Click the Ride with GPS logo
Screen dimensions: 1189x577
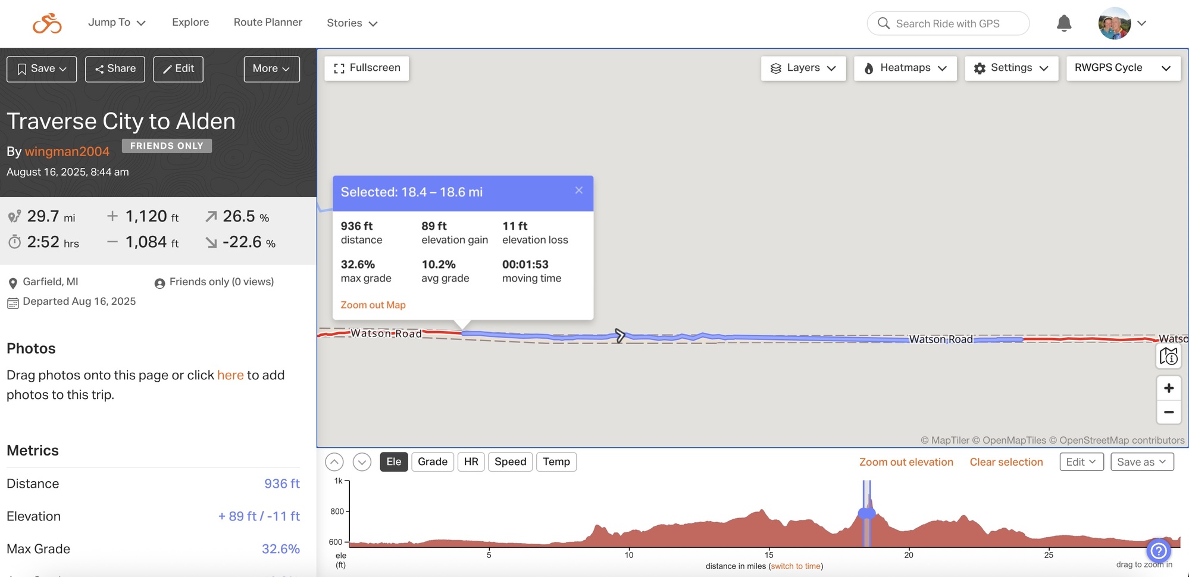tap(47, 23)
